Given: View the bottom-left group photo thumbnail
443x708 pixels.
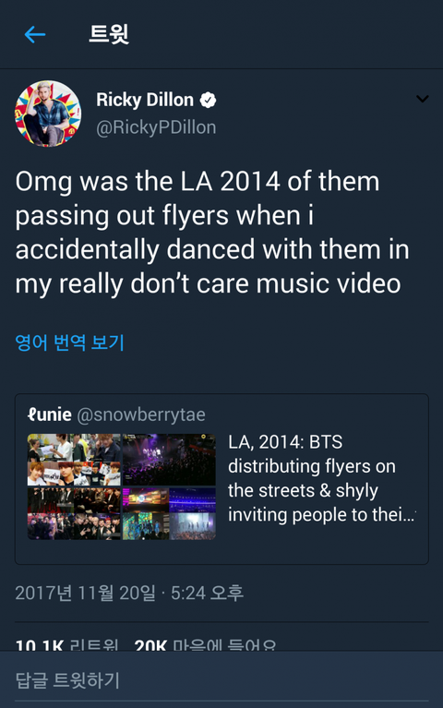Looking at the screenshot, I should click(x=74, y=513).
